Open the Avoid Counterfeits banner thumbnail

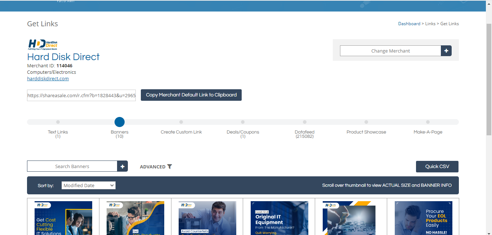tap(207, 218)
